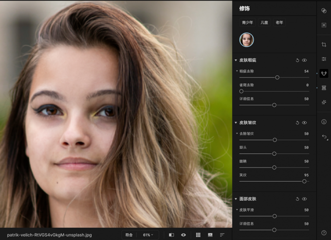This screenshot has height=240, width=331.
Task: Show the grid overlay icon
Action: point(198,235)
